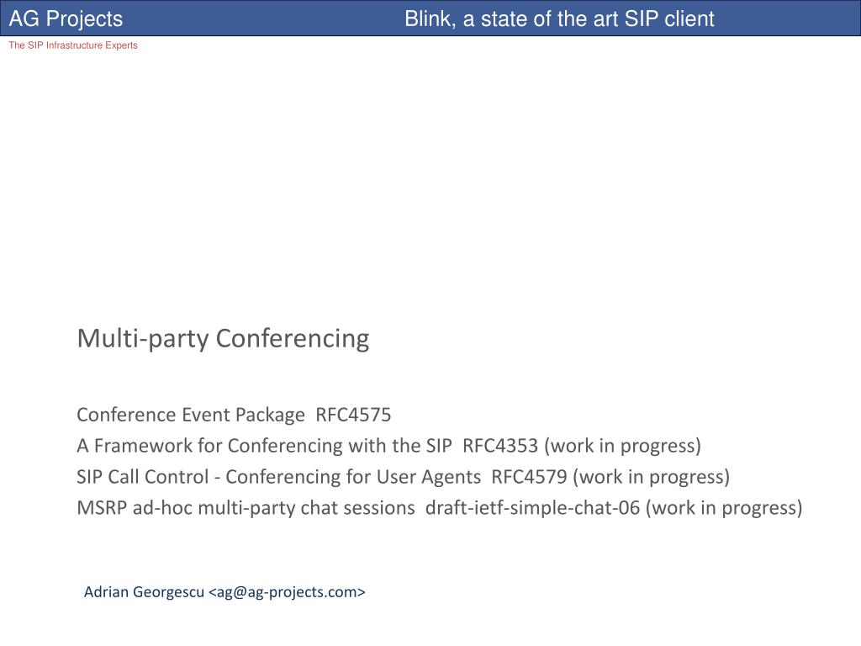
Task: Click '(work in progress)' after simple-chat-06 draft
Action: pyautogui.click(x=724, y=508)
